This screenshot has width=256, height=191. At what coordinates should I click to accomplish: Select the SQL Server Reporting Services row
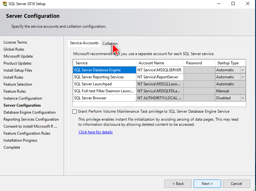tap(105, 77)
